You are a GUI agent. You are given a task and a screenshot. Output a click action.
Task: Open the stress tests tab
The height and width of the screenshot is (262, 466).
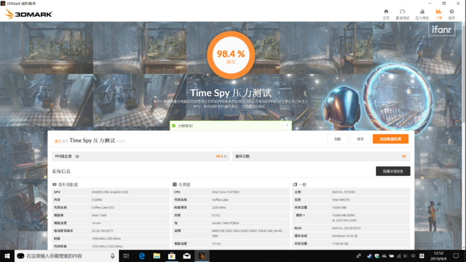click(422, 14)
